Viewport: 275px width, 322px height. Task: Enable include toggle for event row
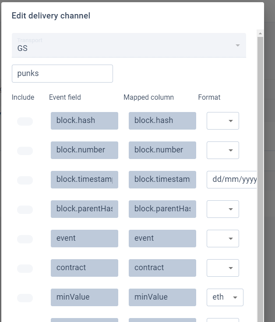click(x=25, y=239)
